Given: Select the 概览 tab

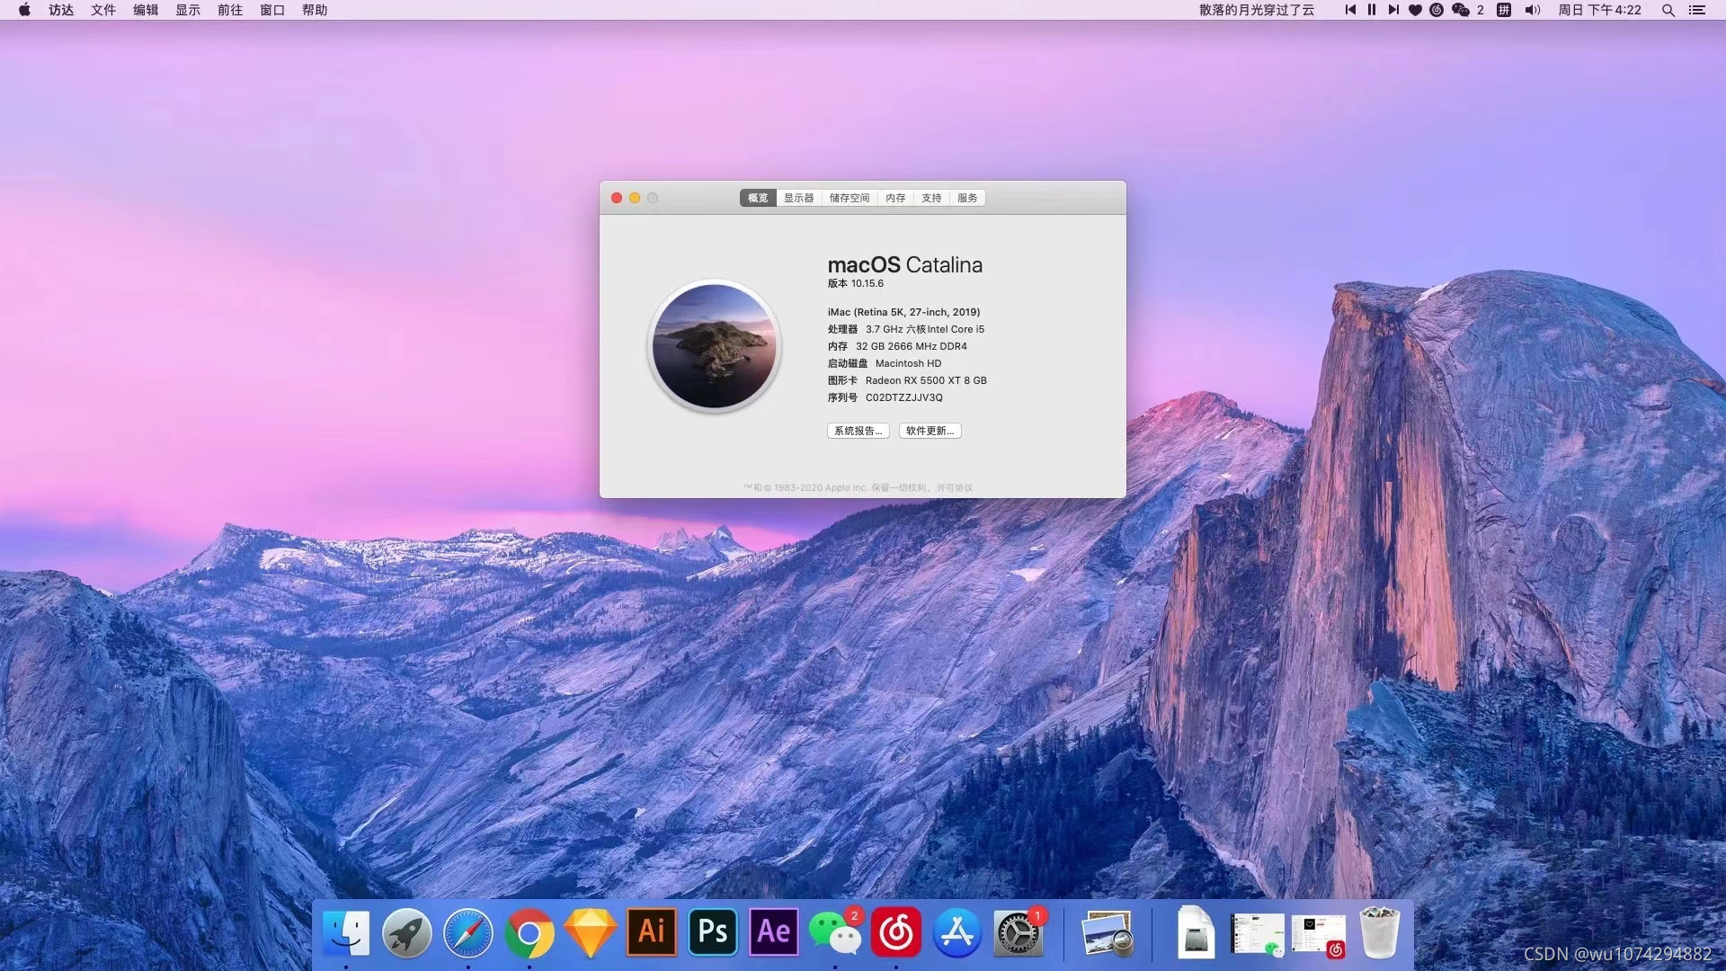Looking at the screenshot, I should [758, 198].
